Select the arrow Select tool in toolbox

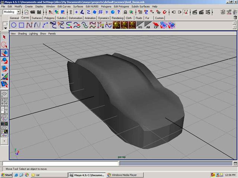coord(4,37)
